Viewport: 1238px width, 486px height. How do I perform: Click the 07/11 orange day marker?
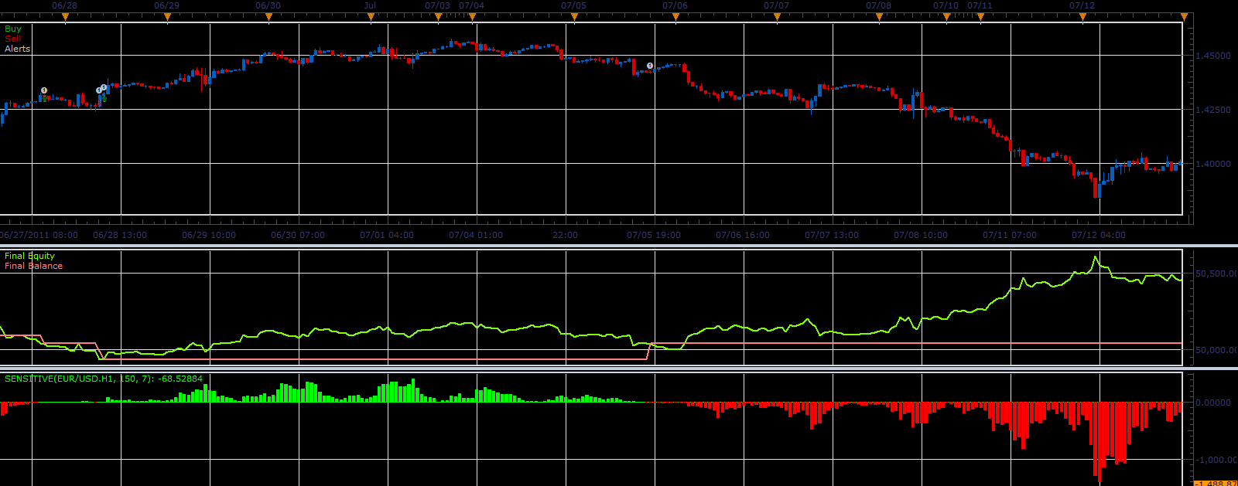(980, 17)
